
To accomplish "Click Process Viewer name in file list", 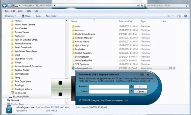I will click(82, 42).
